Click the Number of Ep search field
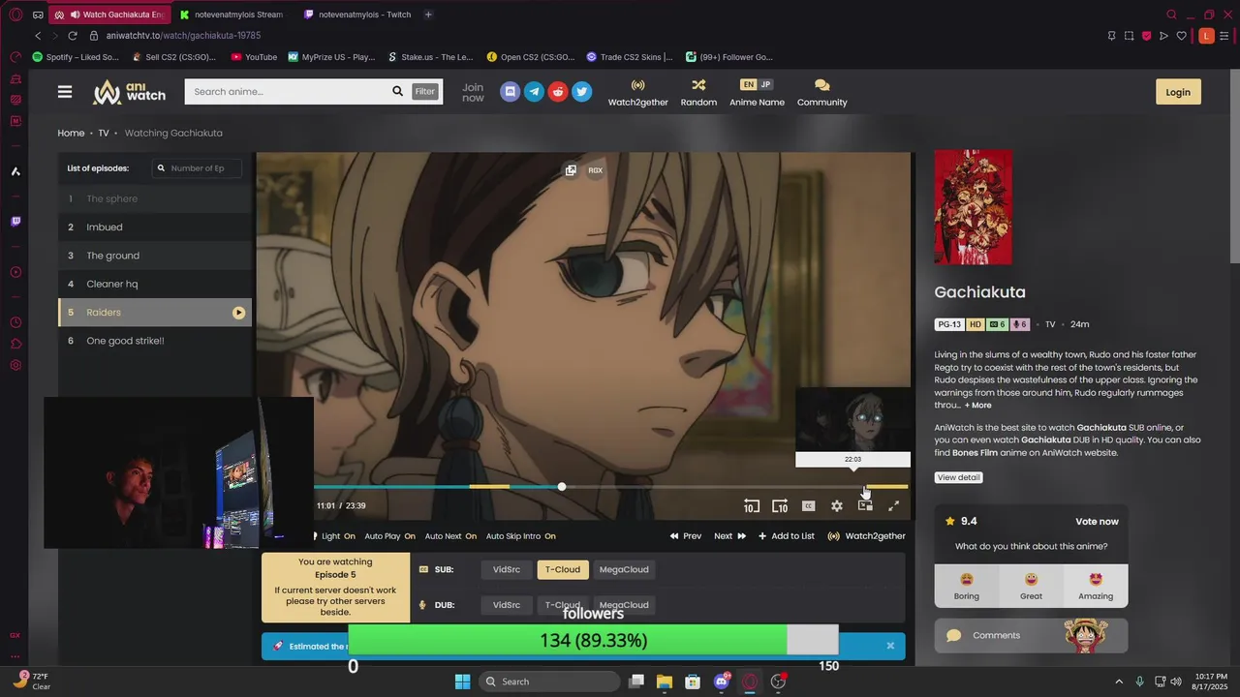Screen dimensions: 1240x697 (x=198, y=168)
